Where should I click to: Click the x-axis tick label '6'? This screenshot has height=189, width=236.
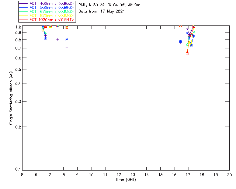click(36, 175)
